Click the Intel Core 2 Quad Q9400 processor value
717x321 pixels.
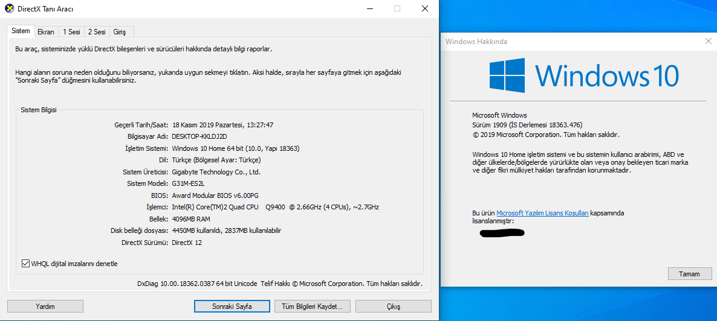275,208
